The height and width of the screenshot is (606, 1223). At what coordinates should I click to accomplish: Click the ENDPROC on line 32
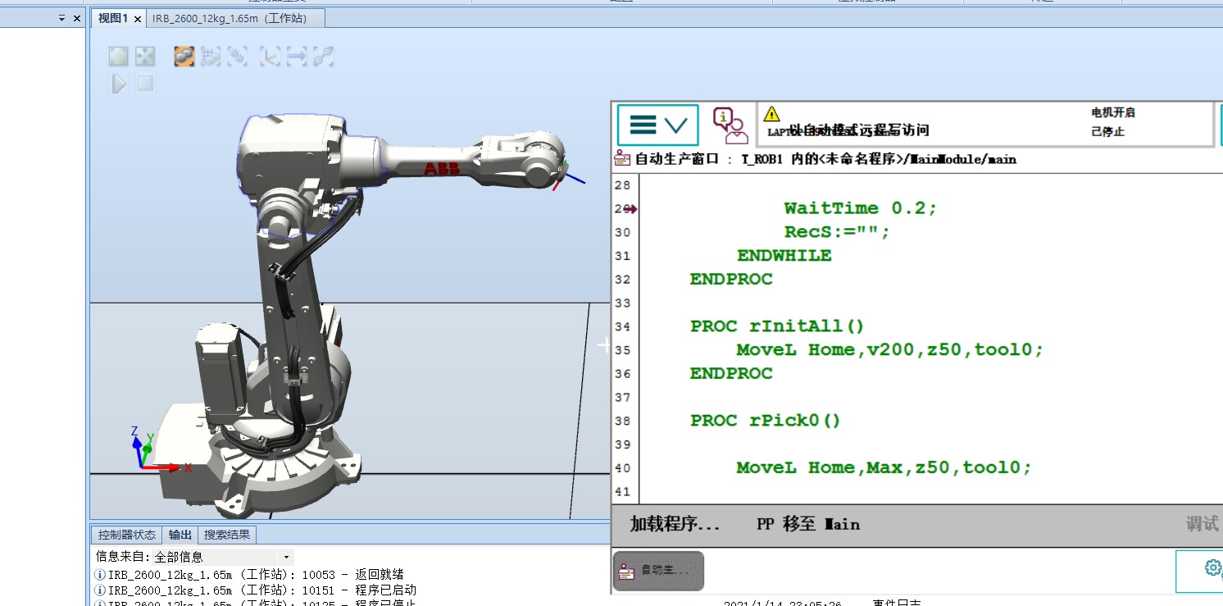[731, 280]
